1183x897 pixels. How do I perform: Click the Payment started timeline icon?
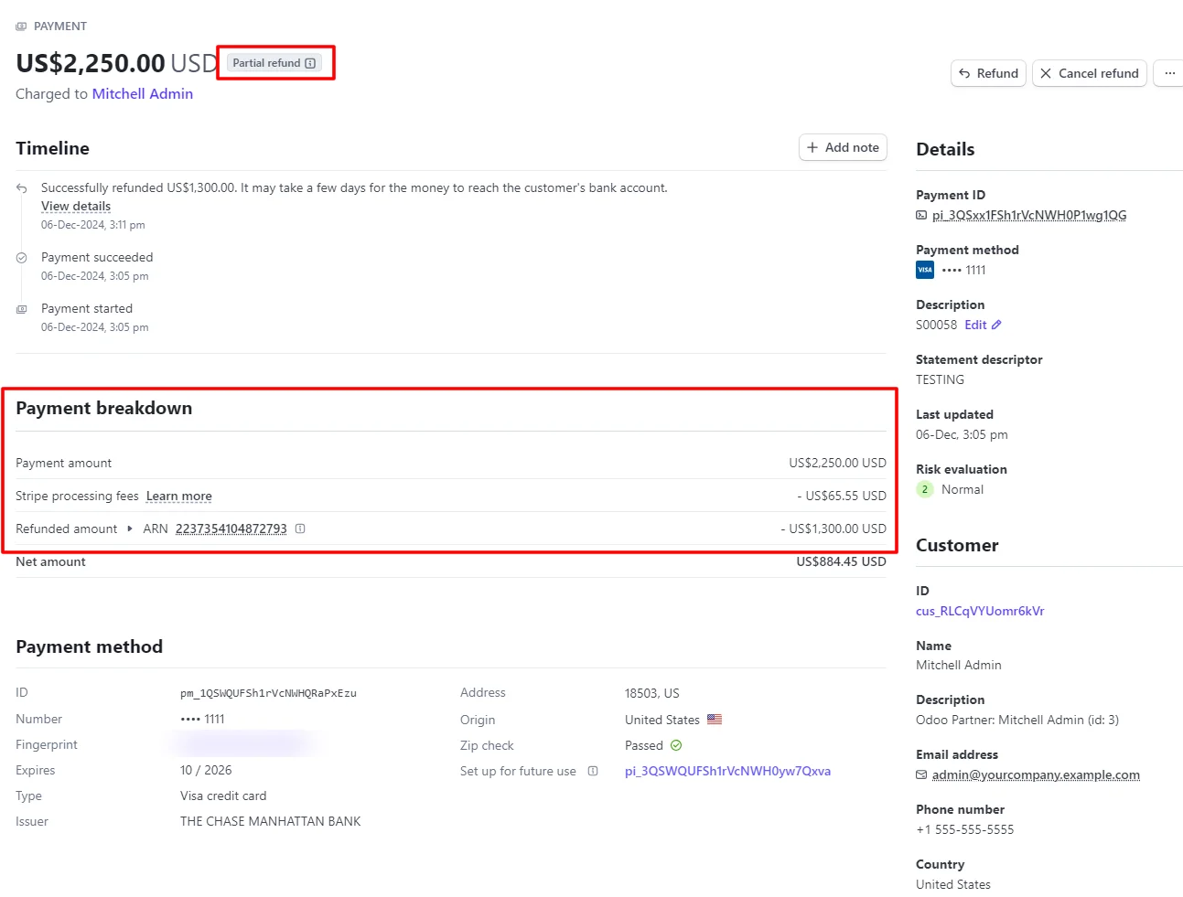click(21, 309)
